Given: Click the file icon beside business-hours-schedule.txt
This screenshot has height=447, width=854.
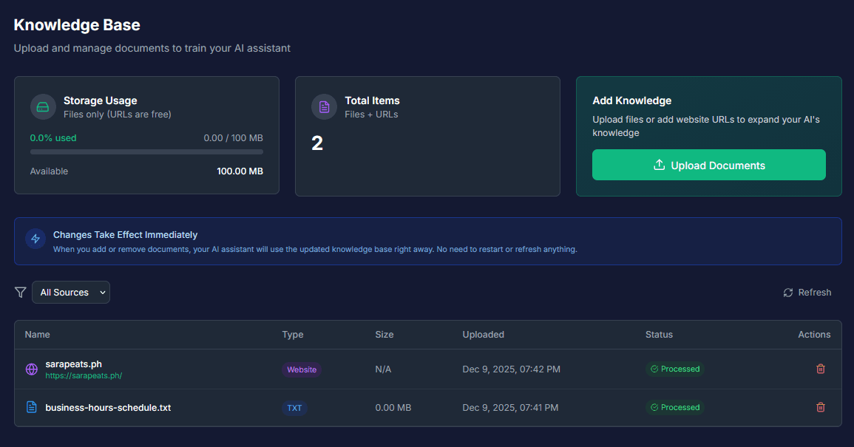Looking at the screenshot, I should tap(32, 407).
